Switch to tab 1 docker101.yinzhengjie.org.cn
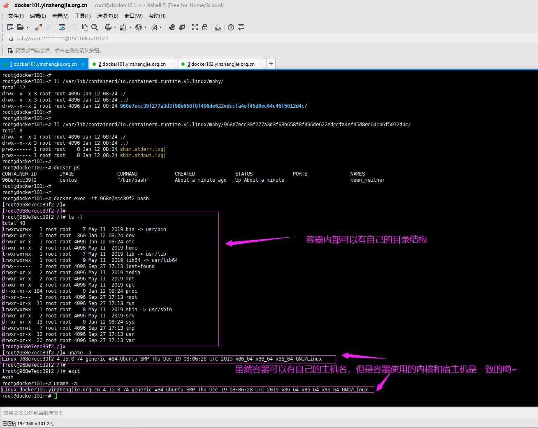 44,64
